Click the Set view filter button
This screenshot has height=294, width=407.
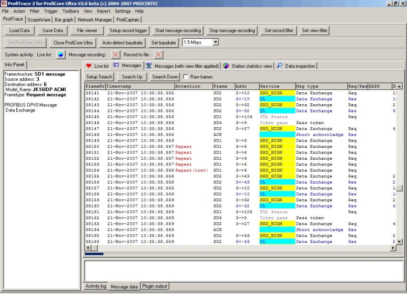coord(315,31)
